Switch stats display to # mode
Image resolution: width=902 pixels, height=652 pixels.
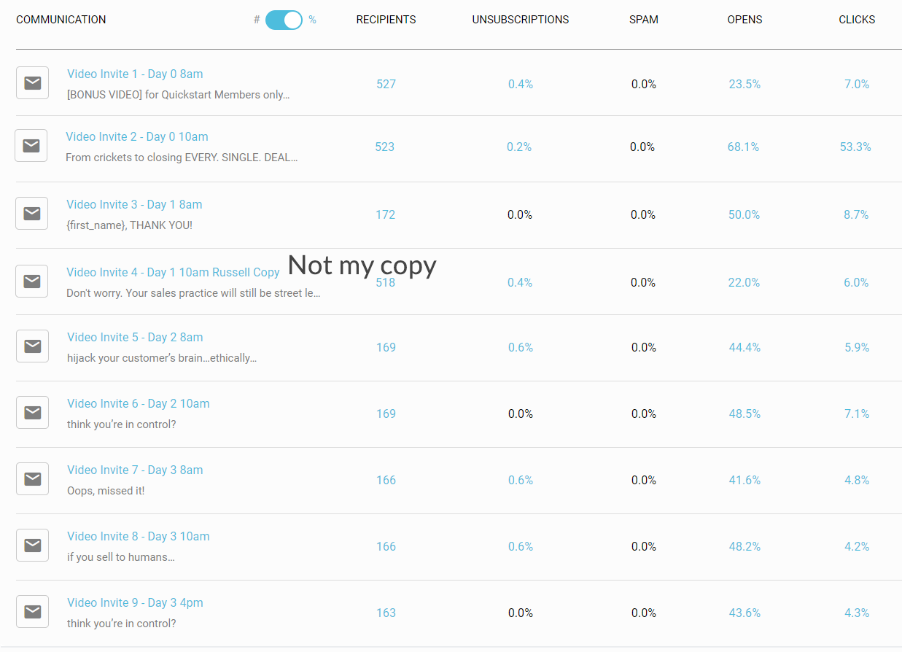coord(257,20)
